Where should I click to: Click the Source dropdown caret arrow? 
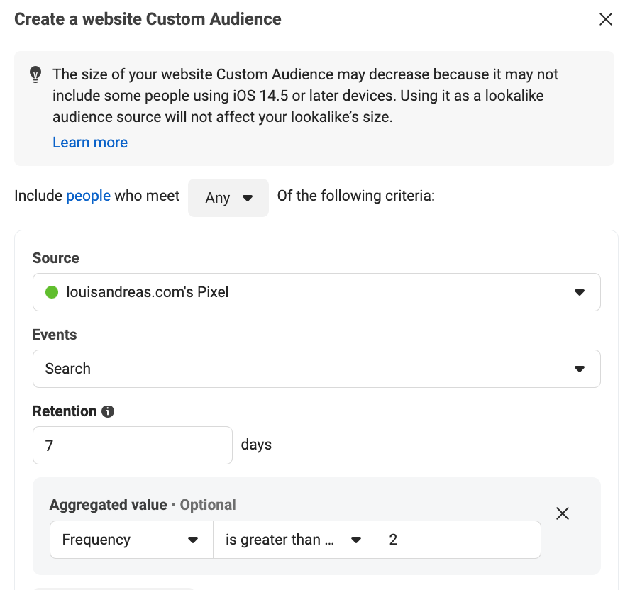(580, 292)
